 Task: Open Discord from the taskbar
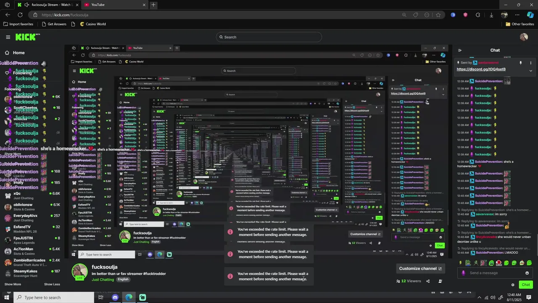pos(115,298)
